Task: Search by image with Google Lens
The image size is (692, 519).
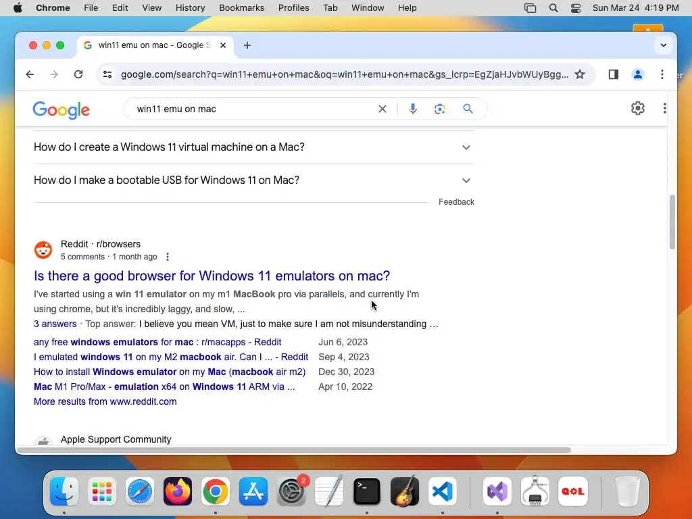Action: (x=439, y=109)
